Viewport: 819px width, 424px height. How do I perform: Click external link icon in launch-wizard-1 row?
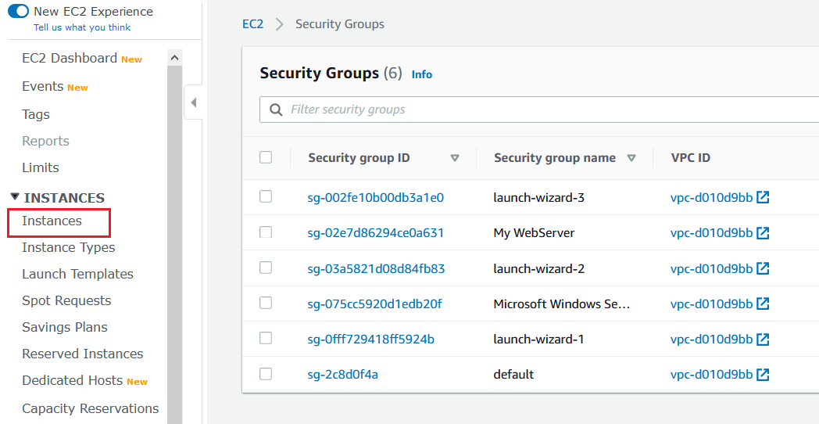coord(763,340)
